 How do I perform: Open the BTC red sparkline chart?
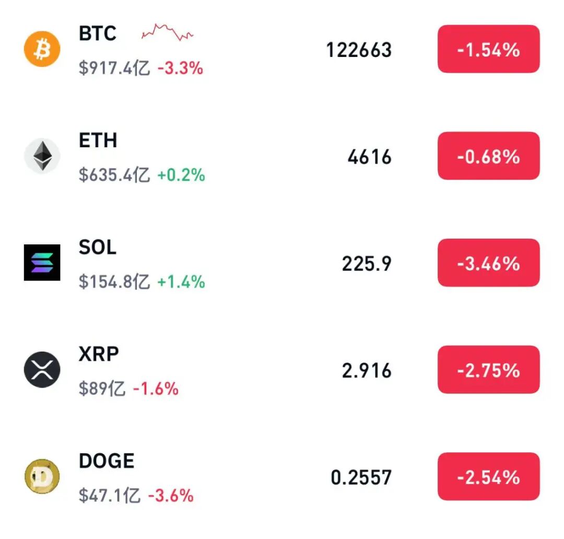[x=168, y=32]
